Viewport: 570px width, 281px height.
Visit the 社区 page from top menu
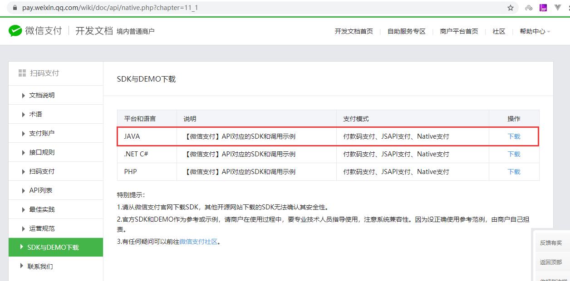coord(499,31)
